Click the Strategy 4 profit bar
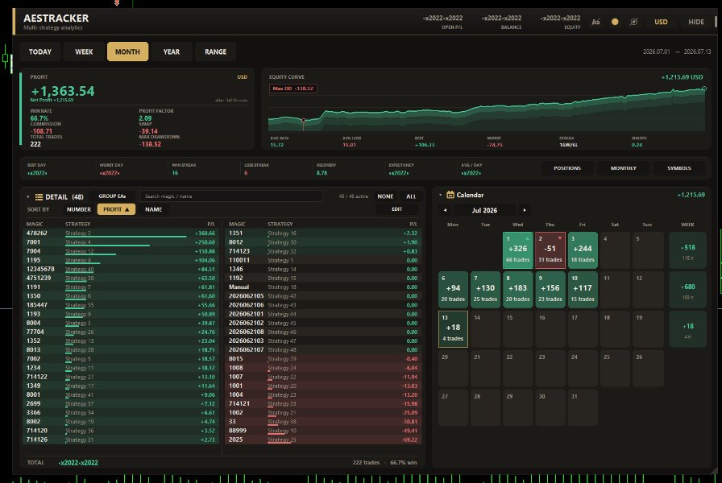 pos(107,246)
